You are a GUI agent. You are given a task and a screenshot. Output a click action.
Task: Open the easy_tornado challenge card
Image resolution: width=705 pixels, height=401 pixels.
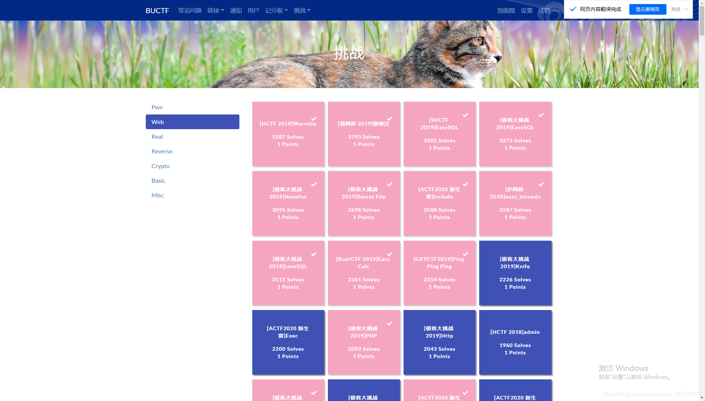coord(515,203)
